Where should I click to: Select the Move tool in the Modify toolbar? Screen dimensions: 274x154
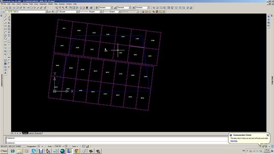point(9,33)
